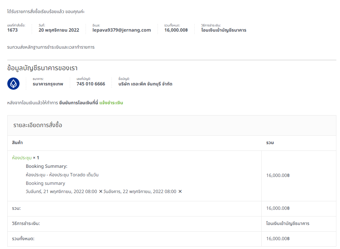The width and height of the screenshot is (340, 249).
Task: Open the ห้องประชุม product link
Action: point(22,158)
